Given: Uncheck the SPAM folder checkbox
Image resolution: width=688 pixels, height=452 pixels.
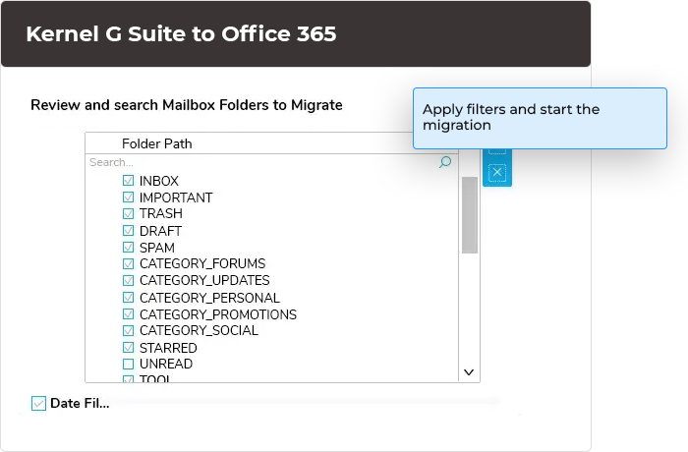Looking at the screenshot, I should 128,247.
